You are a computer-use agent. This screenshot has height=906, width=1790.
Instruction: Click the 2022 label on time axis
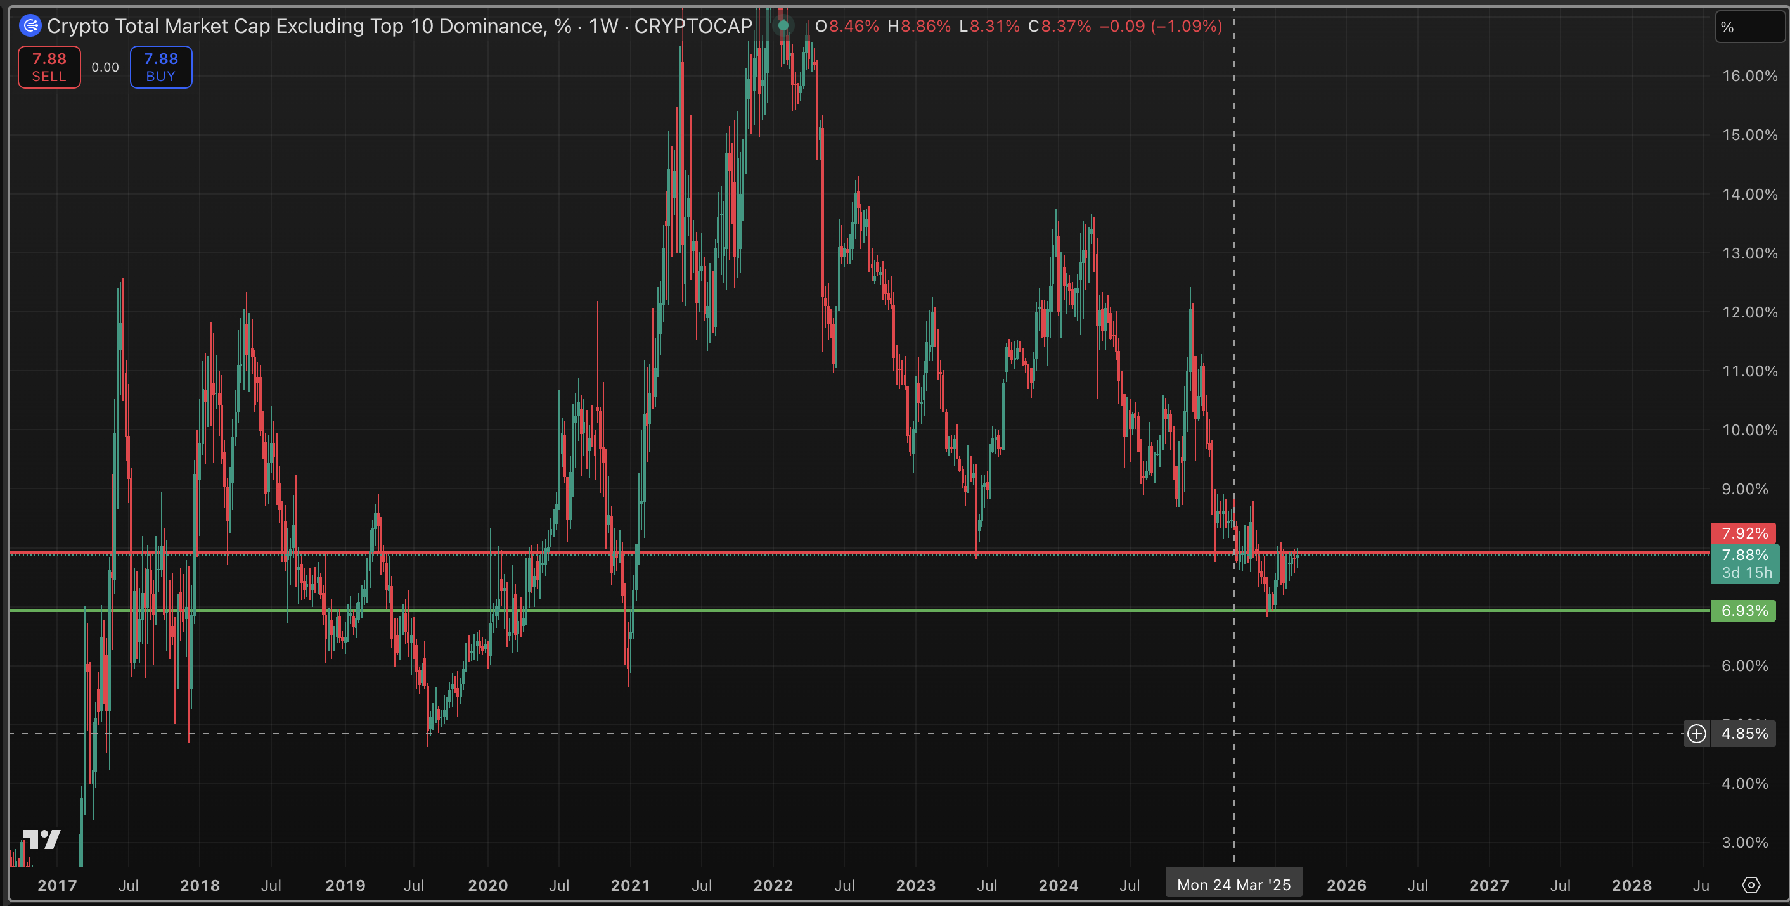click(773, 885)
